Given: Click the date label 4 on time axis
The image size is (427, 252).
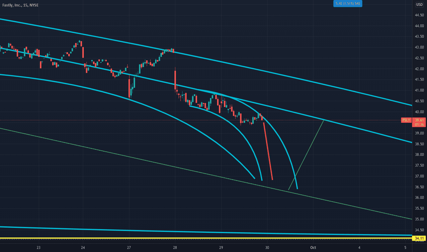Looking at the screenshot, I should 359,247.
